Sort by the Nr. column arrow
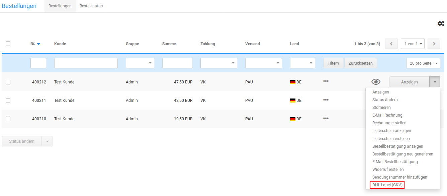This screenshot has height=196, width=447. (38, 44)
